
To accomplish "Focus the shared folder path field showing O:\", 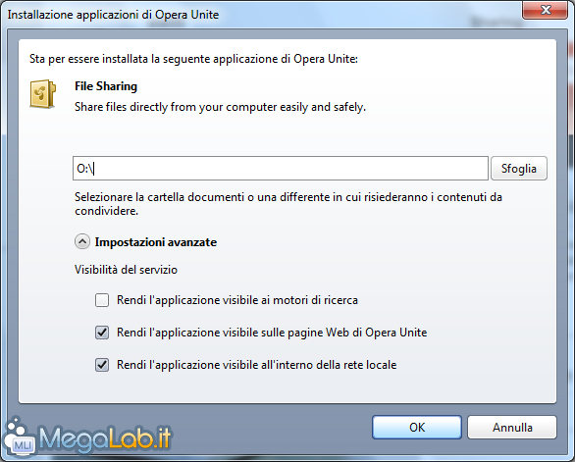I will 281,169.
